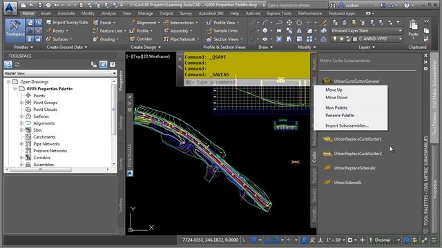
Task: Close the command line window
Action: click(x=180, y=59)
